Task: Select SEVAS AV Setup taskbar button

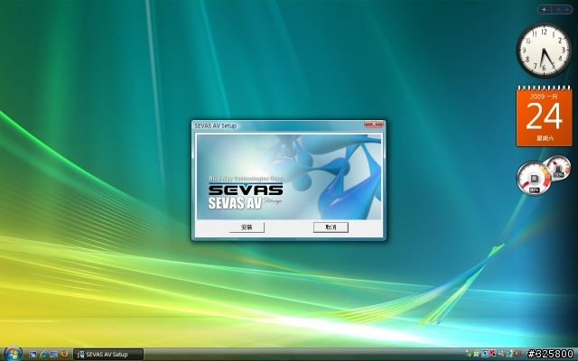Action: point(108,355)
